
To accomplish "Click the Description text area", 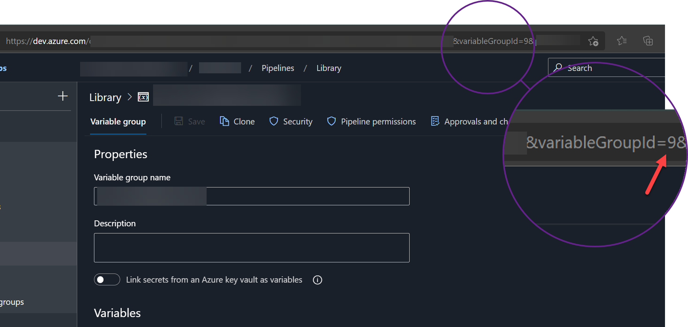I will click(251, 248).
